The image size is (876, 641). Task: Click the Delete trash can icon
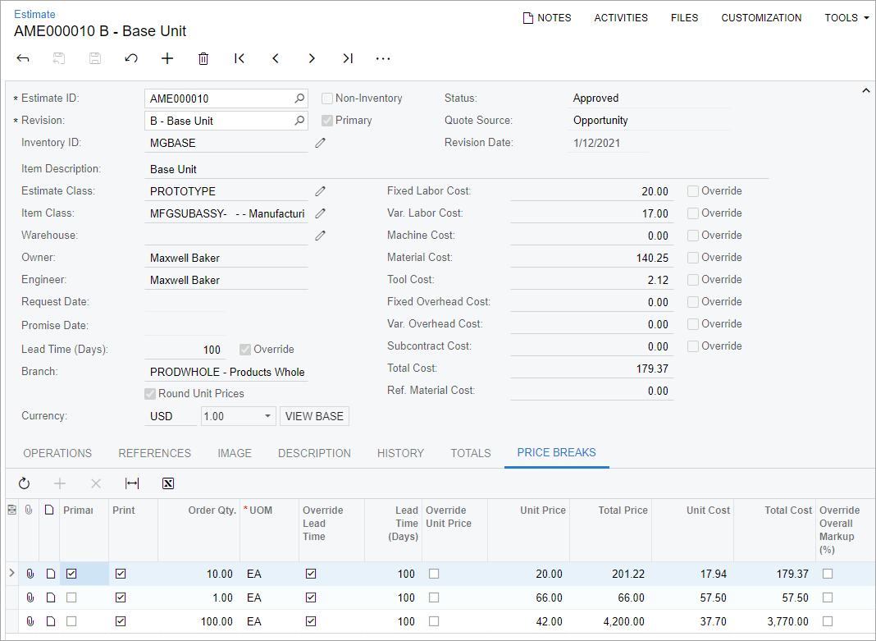click(203, 58)
